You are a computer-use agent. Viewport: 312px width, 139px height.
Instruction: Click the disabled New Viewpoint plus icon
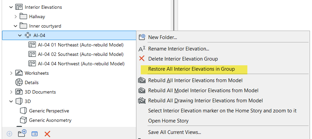tap(9, 134)
